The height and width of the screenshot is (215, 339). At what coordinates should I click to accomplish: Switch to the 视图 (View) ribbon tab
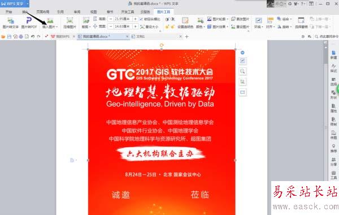coord(93,12)
